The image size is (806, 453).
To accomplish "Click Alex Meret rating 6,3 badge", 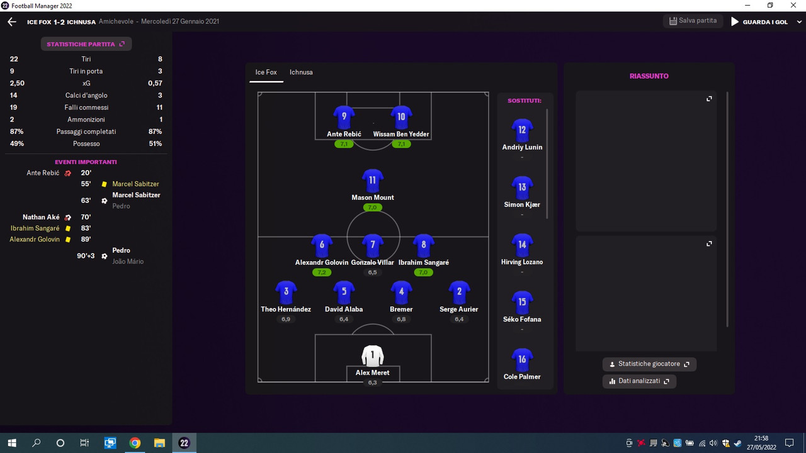I will [x=372, y=383].
